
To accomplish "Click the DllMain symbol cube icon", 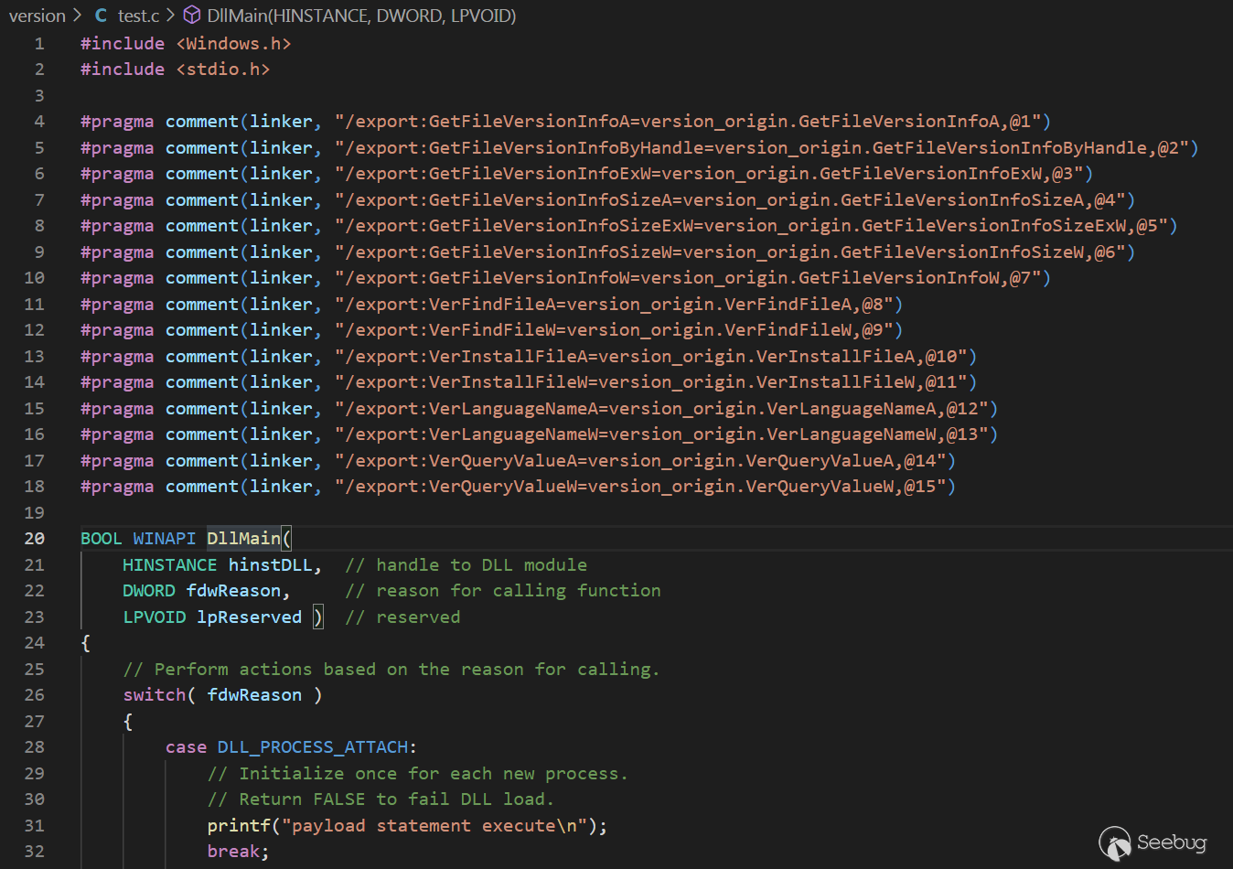I will point(192,16).
